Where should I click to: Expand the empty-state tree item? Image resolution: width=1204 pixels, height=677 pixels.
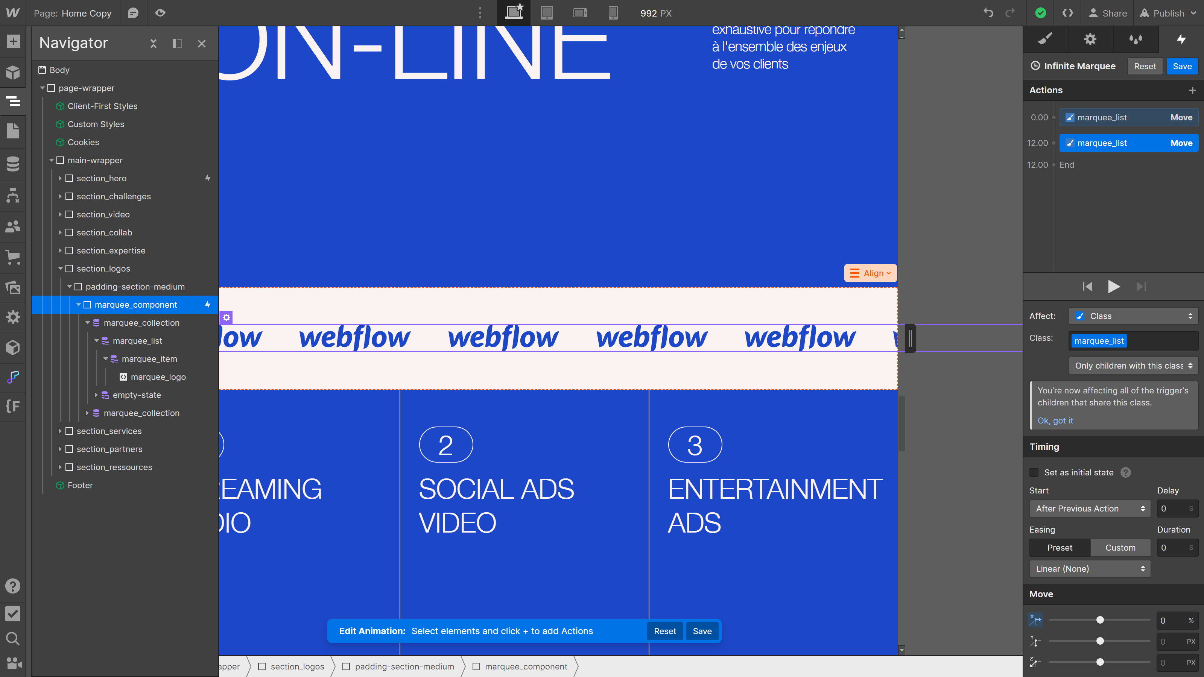click(96, 395)
